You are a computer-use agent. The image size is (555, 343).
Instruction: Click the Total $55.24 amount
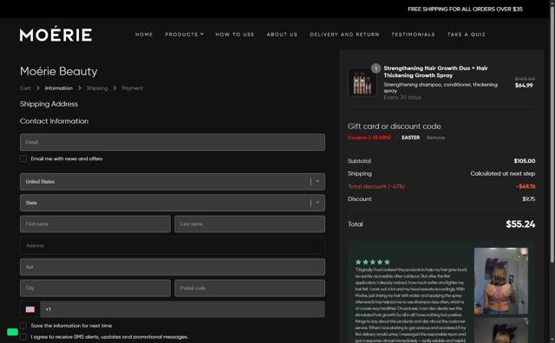pos(520,224)
